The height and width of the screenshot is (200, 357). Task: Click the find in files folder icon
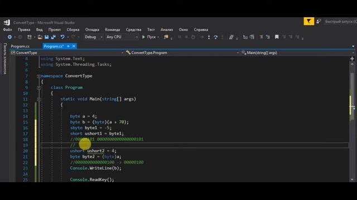(166, 37)
